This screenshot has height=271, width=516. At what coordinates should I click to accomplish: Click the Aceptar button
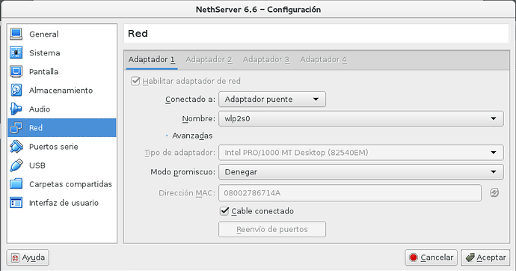click(486, 258)
